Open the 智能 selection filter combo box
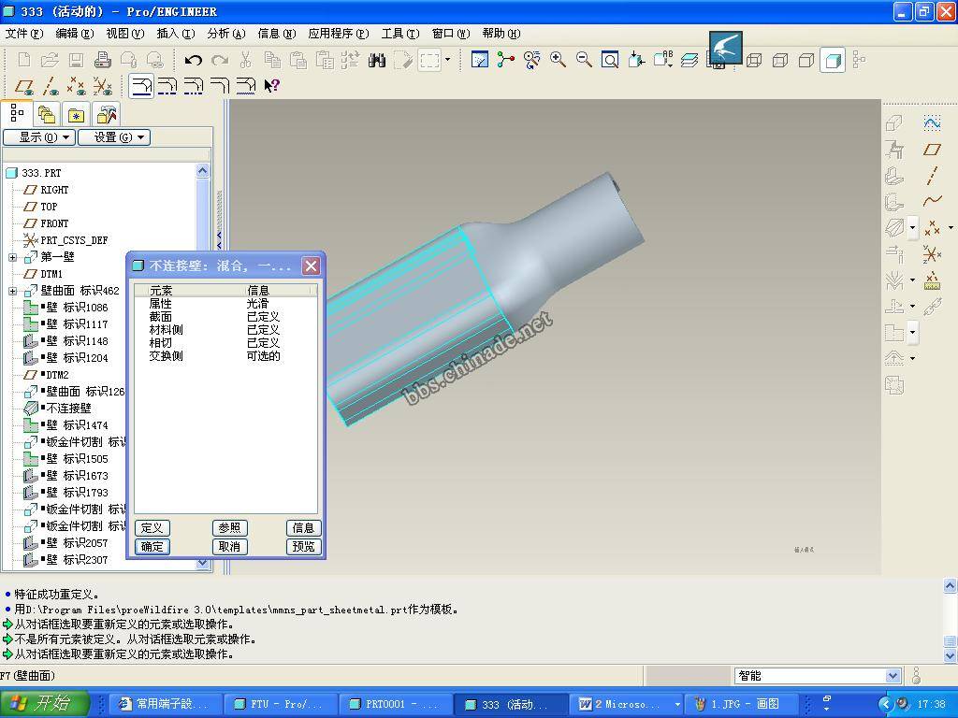This screenshot has width=958, height=718. point(819,676)
